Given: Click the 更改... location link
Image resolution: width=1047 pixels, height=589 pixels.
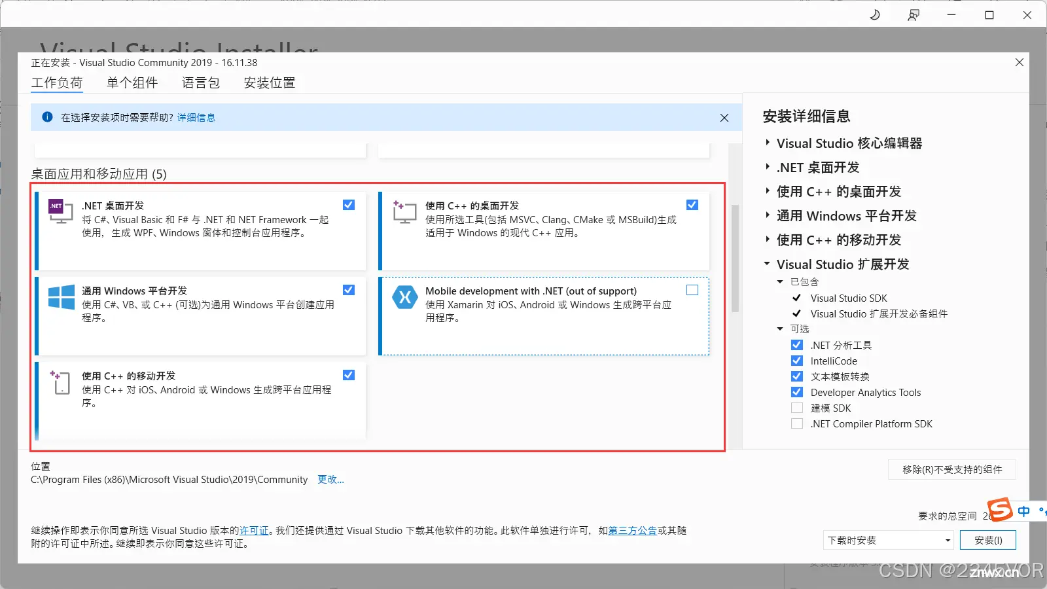Looking at the screenshot, I should point(330,480).
